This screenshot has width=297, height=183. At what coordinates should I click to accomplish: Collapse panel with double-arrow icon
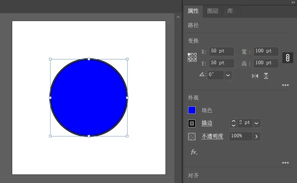click(x=293, y=2)
